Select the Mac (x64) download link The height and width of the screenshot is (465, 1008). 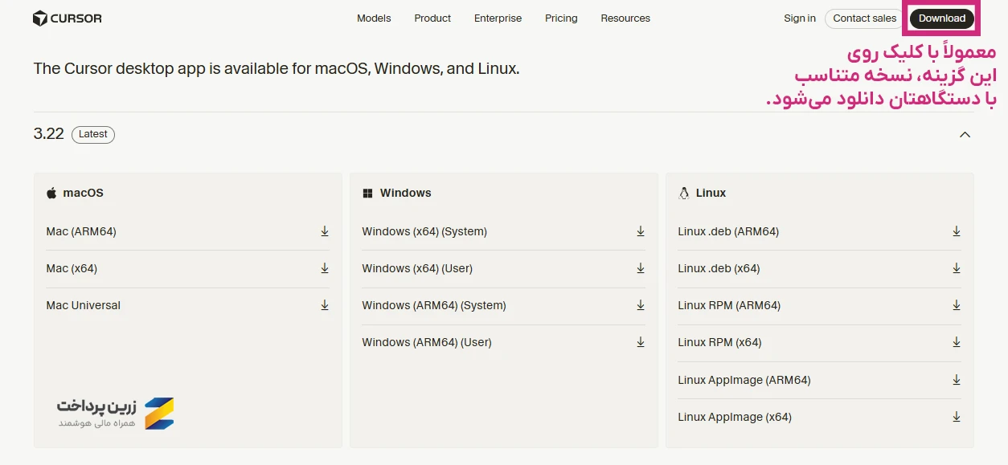pyautogui.click(x=72, y=268)
